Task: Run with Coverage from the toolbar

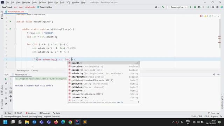Action: pyautogui.click(x=199, y=7)
